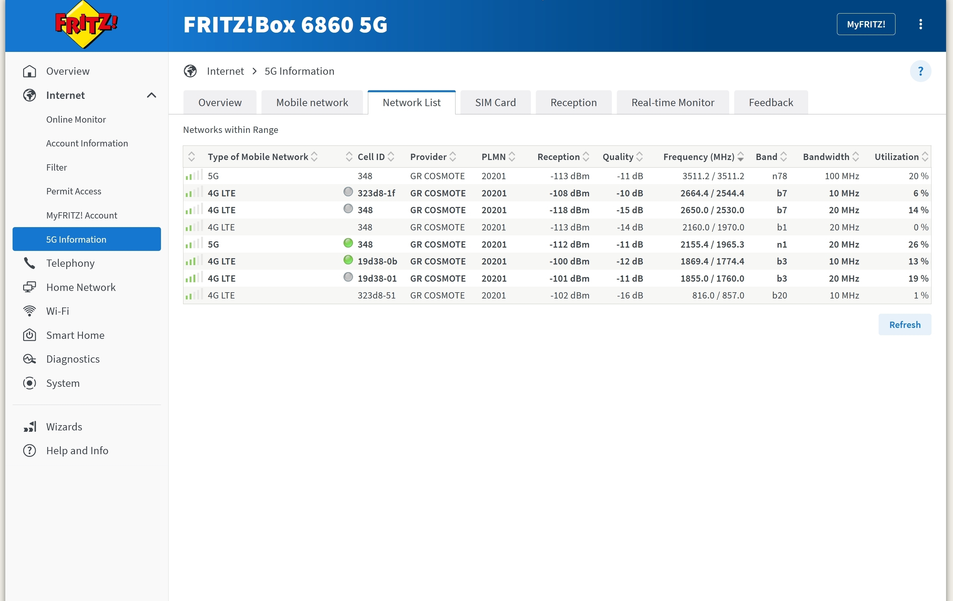The image size is (953, 601).
Task: Click the signal bars of the 323d8-1f row
Action: (194, 192)
